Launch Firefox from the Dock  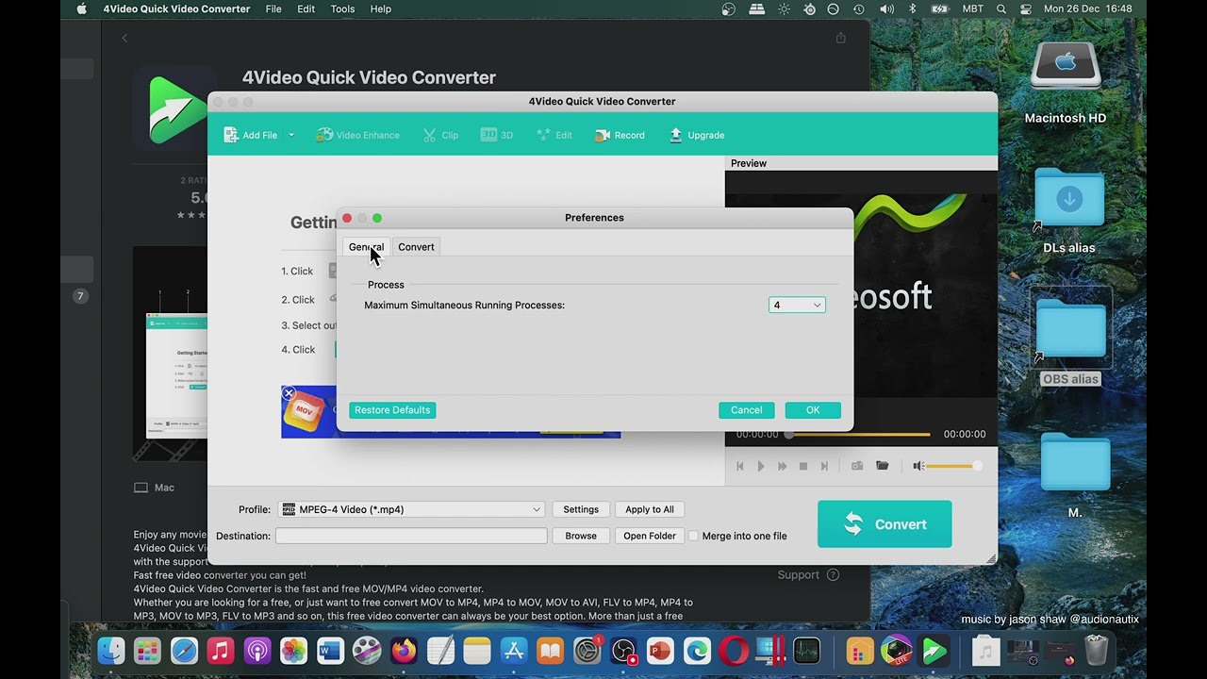[x=404, y=651]
